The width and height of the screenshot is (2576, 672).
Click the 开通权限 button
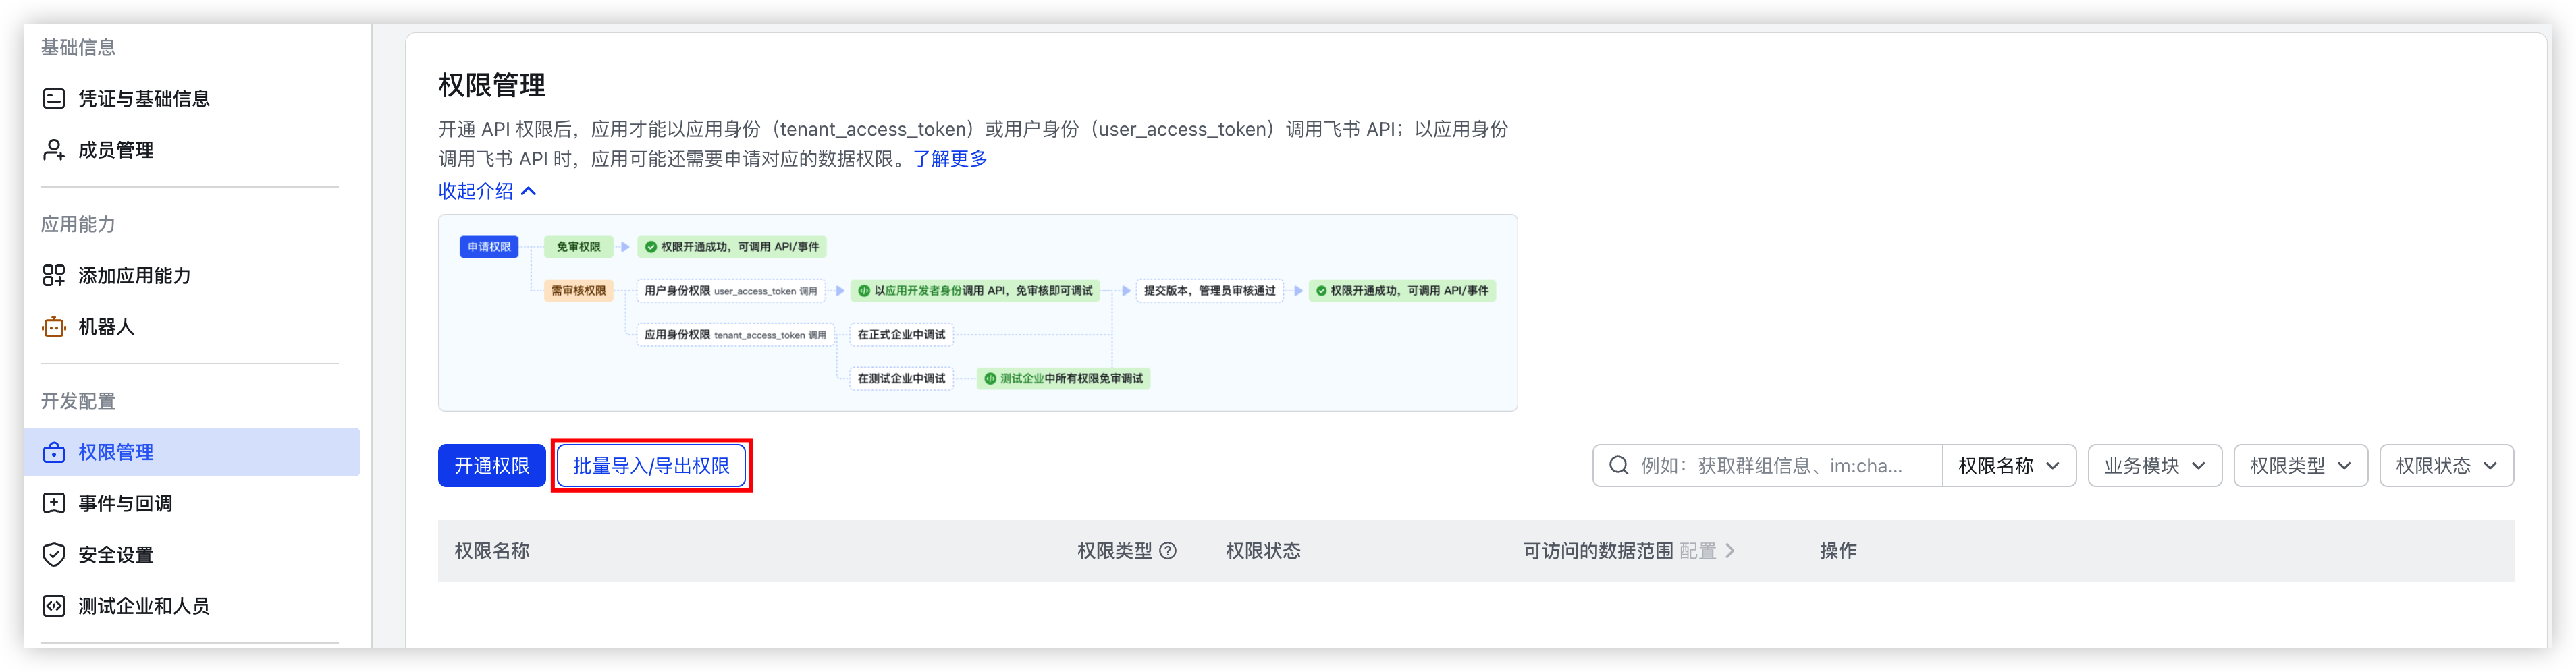(491, 465)
